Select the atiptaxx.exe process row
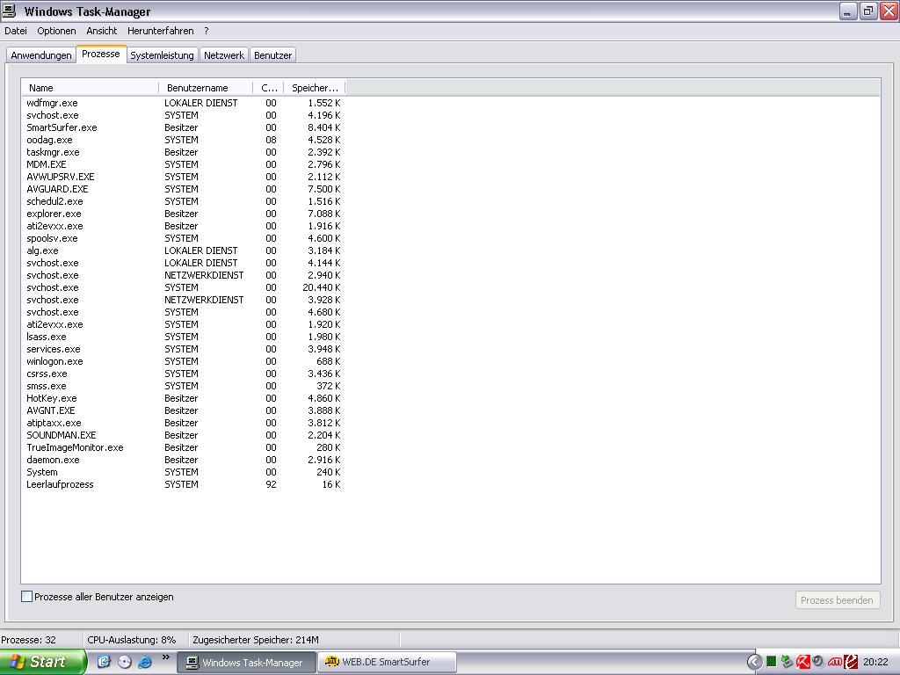Screen dimensions: 900x675 [183, 423]
